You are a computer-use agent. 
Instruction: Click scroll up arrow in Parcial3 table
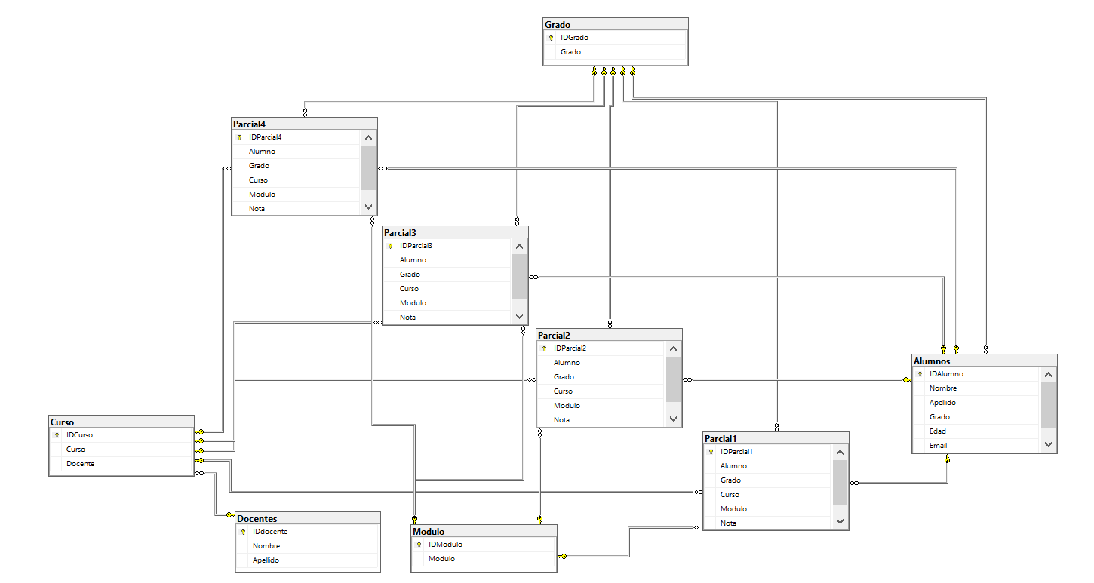point(519,247)
